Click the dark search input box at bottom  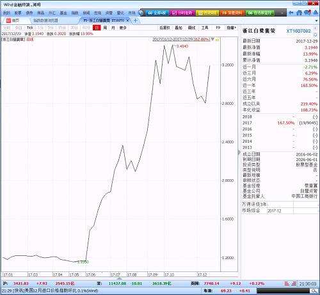283,291
